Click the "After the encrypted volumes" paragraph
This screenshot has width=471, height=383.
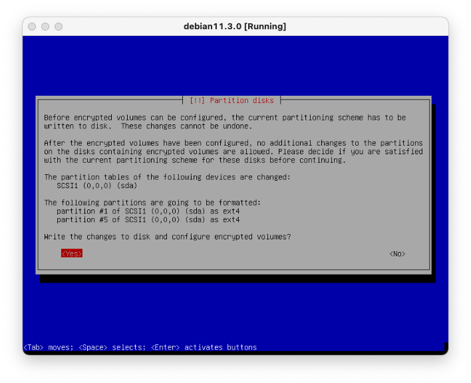click(233, 152)
